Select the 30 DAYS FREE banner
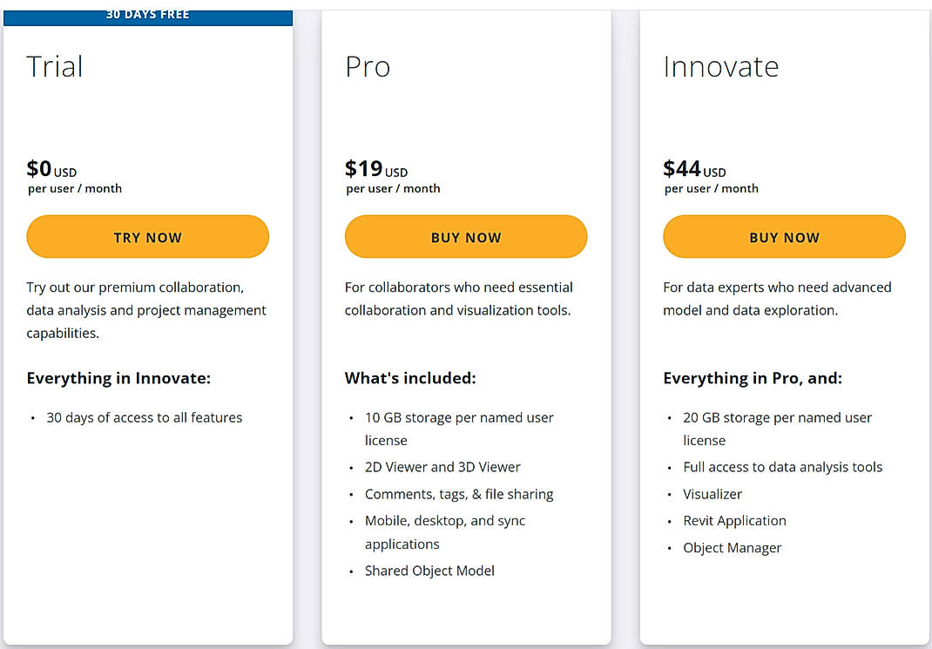Image resolution: width=932 pixels, height=649 pixels. [x=148, y=13]
